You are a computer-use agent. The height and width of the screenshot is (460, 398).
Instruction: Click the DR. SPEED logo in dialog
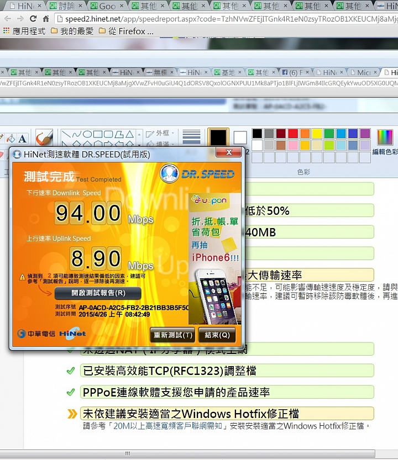[197, 174]
